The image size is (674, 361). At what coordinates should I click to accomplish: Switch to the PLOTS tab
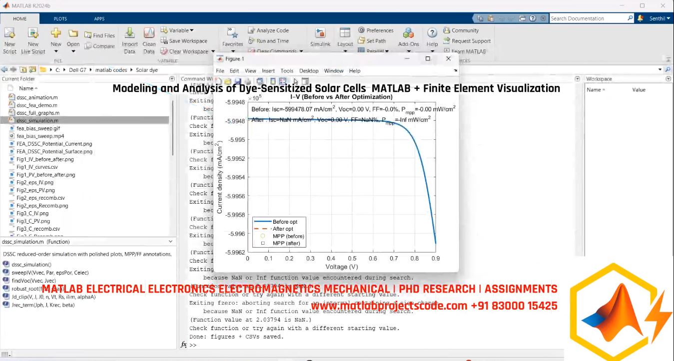pyautogui.click(x=60, y=18)
